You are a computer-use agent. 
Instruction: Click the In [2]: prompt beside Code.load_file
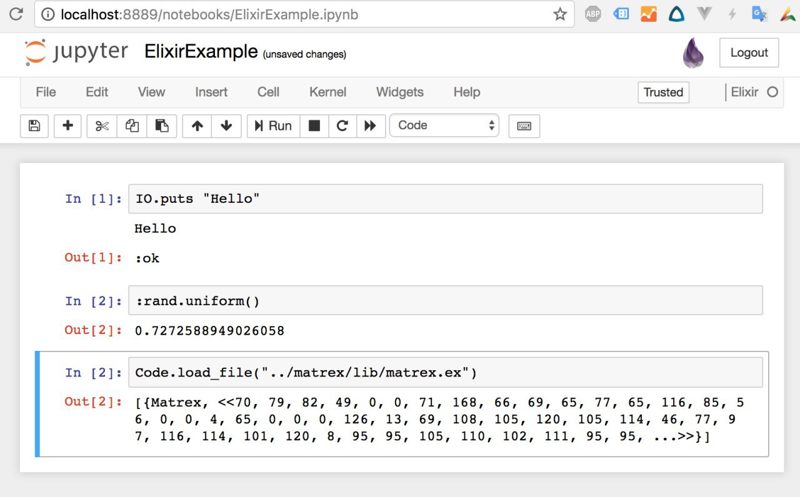94,373
